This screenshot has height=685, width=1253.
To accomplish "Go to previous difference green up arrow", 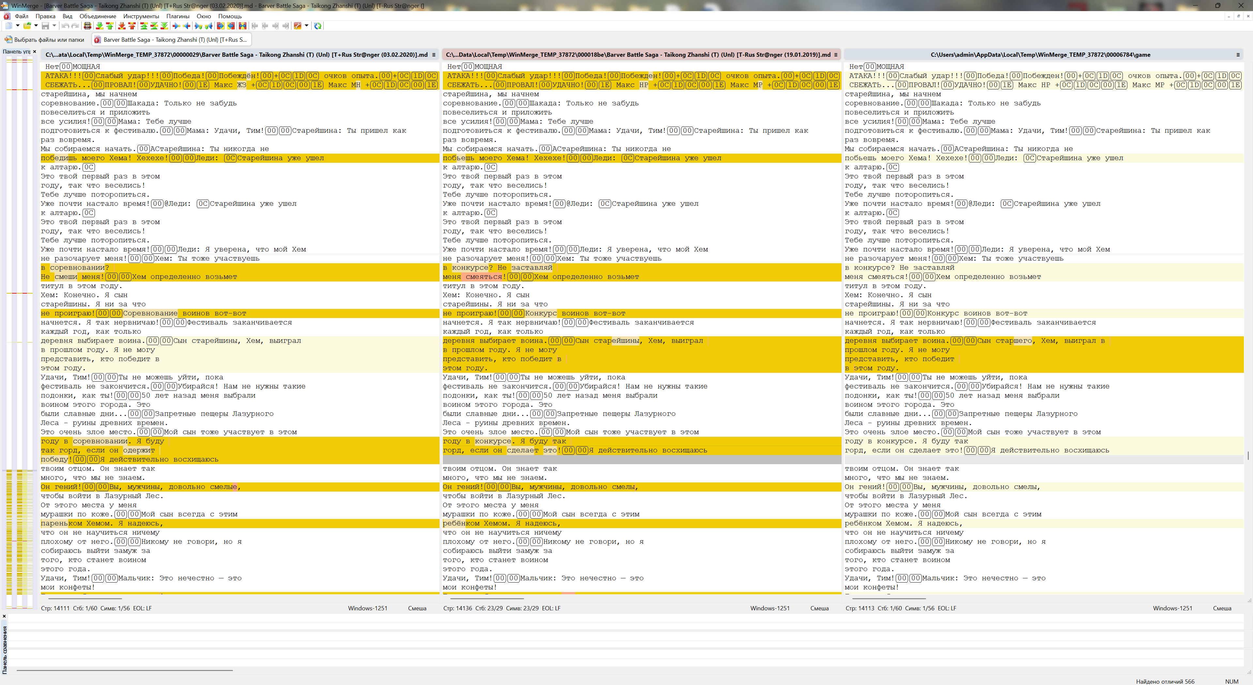I will [110, 26].
